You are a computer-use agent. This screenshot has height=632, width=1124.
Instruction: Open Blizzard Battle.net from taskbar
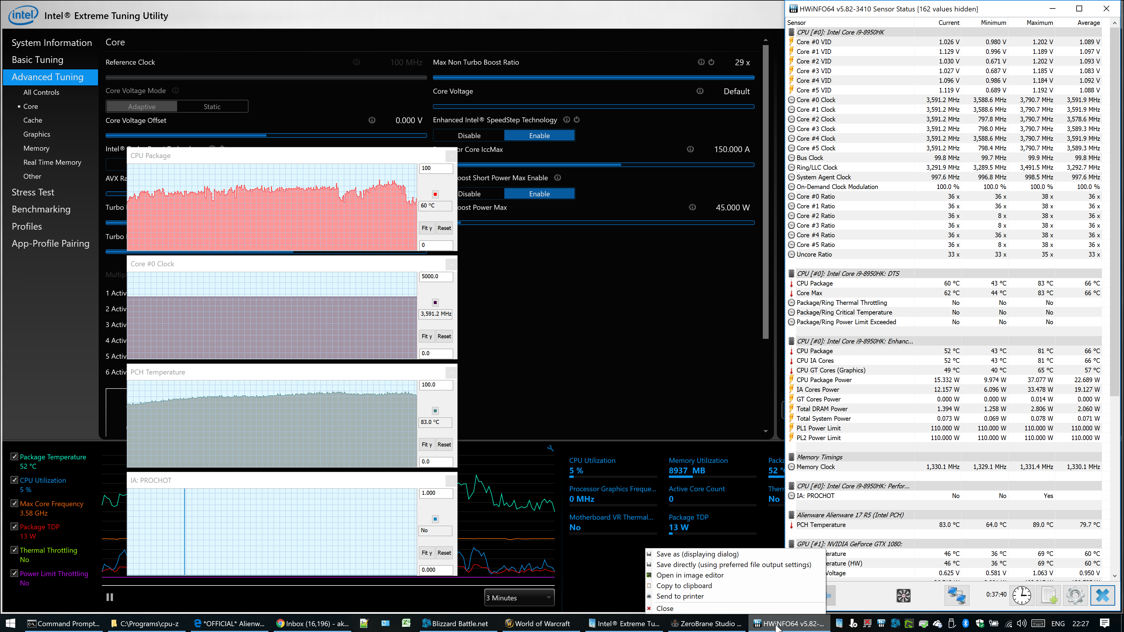(455, 623)
